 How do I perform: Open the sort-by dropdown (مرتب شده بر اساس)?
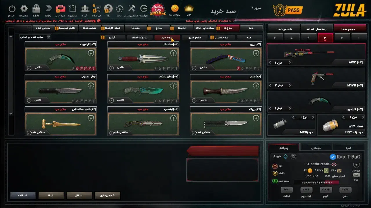[35, 37]
